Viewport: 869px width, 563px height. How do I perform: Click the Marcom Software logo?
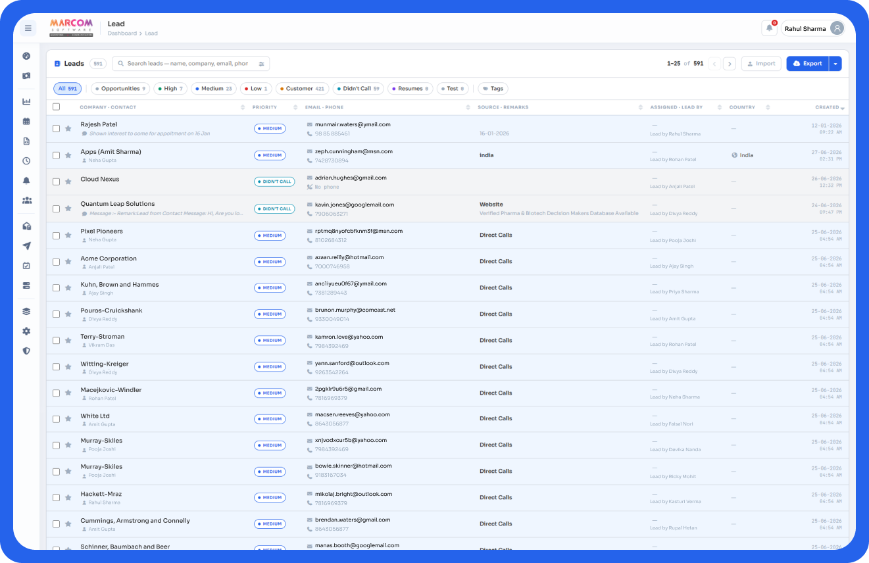pos(71,28)
